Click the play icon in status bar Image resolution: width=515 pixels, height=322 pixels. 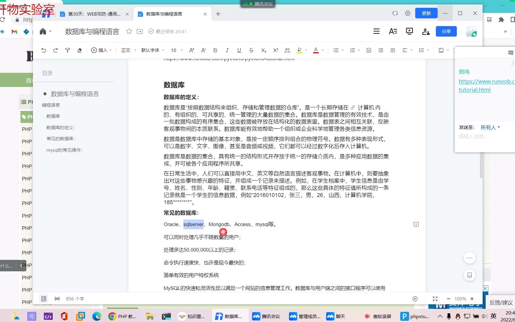click(415, 299)
